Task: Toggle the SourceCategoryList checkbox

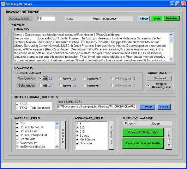Action: (17, 135)
